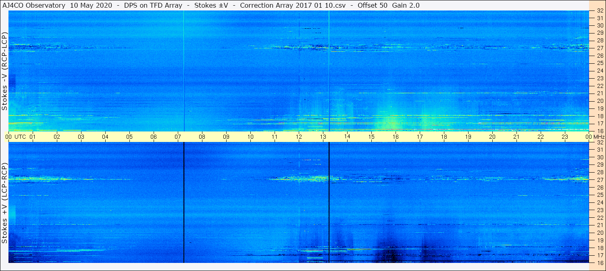Click "DPS on TFD Array" in header
This screenshot has width=606, height=271.
point(153,5)
